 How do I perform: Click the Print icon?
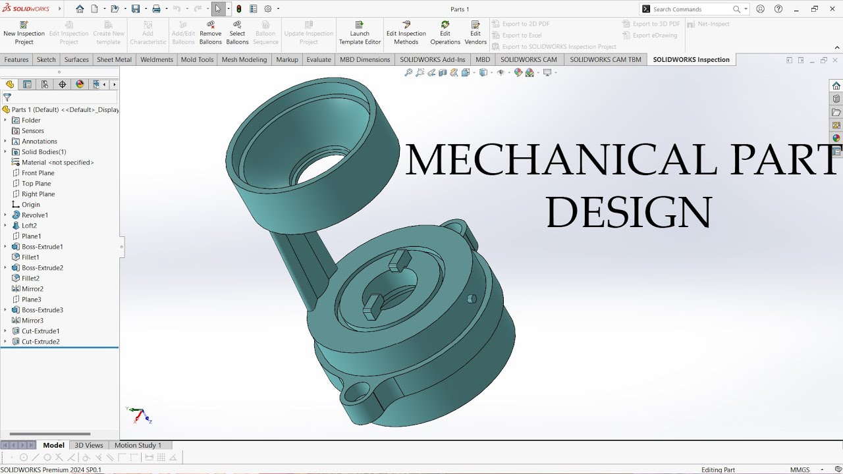[x=156, y=9]
